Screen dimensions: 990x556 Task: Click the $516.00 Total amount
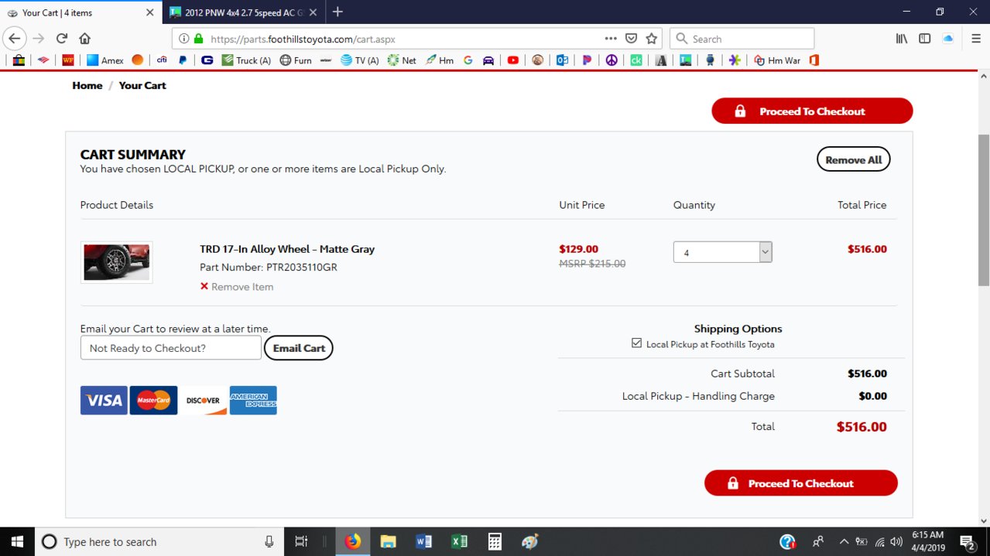click(862, 427)
